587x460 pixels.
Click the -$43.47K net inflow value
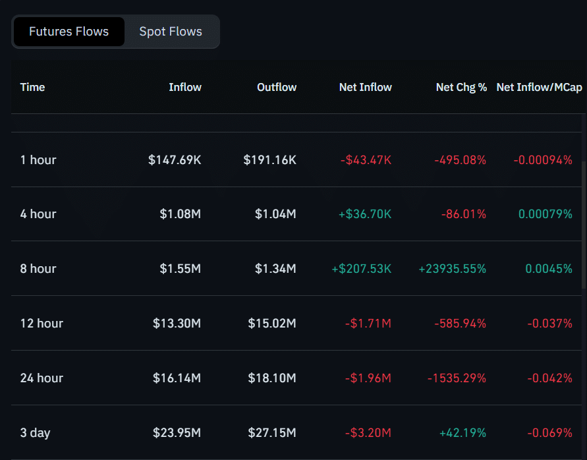(366, 159)
